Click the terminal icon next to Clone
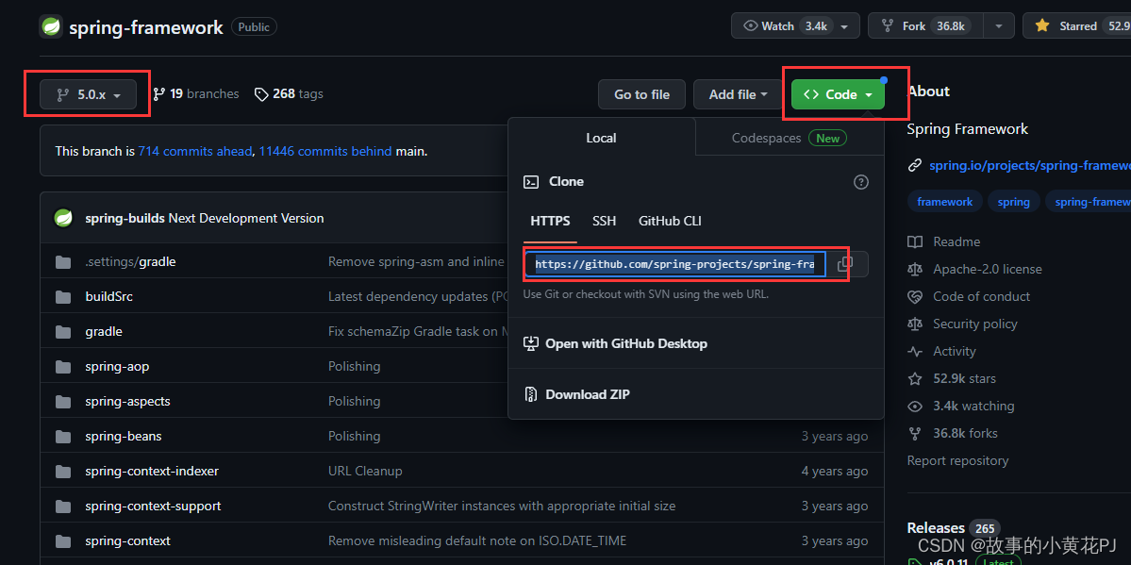1131x565 pixels. point(531,182)
